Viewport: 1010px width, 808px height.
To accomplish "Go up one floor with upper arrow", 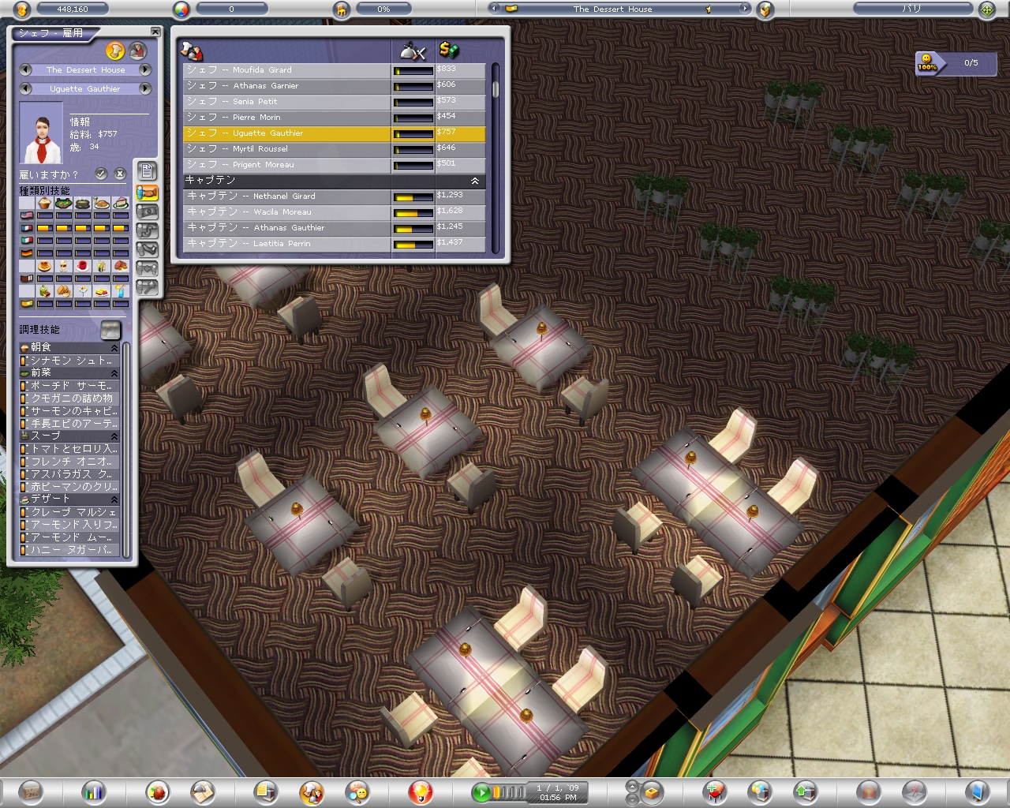I will 632,786.
